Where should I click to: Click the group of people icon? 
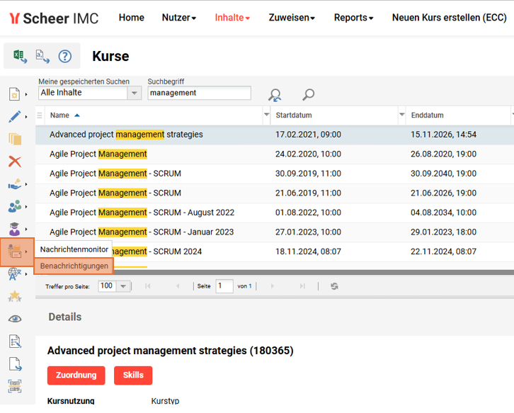[15, 206]
